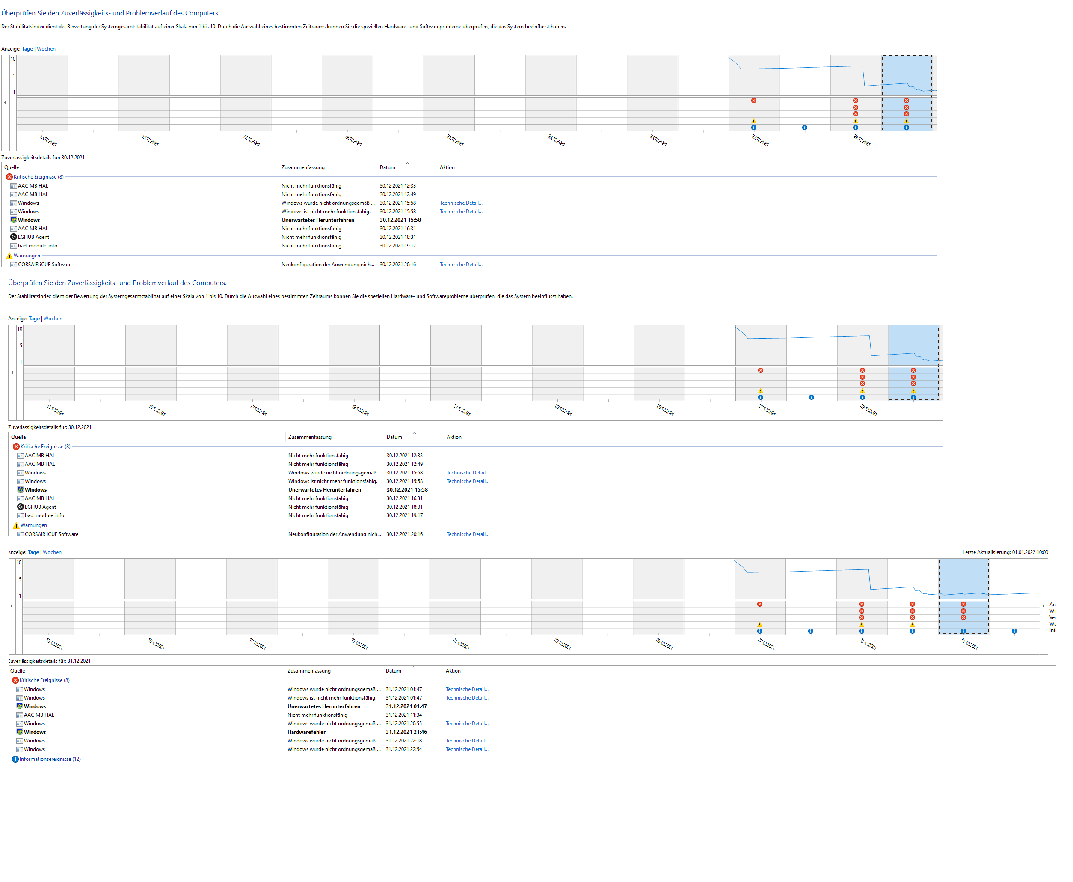This screenshot has height=882, width=1073.
Task: Sort by Datum column in topmost details list
Action: click(x=387, y=167)
